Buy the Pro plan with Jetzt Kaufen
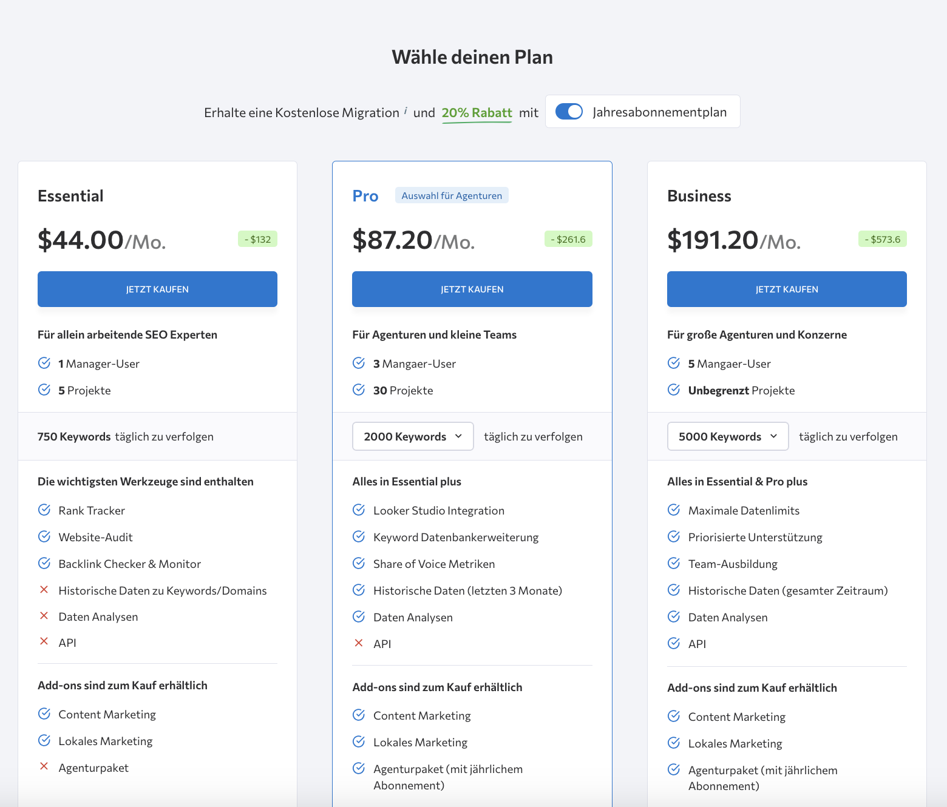 (472, 289)
